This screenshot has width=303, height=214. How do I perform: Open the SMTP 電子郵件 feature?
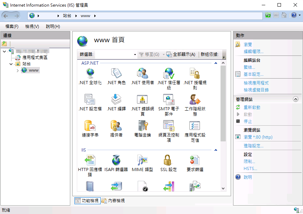tap(169, 105)
